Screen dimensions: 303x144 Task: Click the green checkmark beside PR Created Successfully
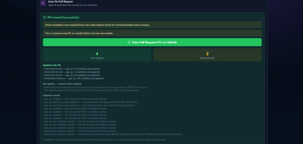(x=44, y=17)
